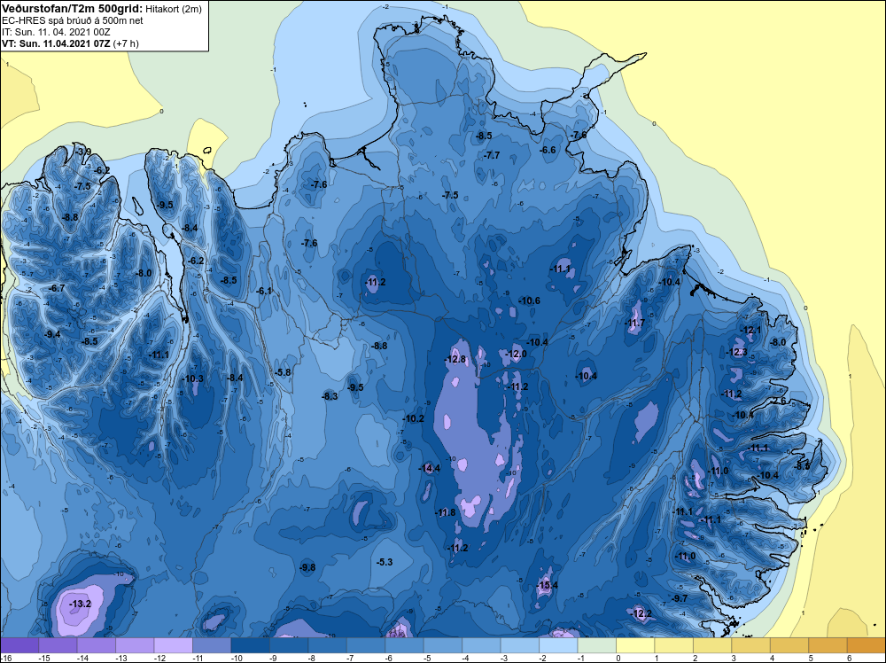Click the -6.1 temperature label
The height and width of the screenshot is (663, 886).
click(264, 291)
